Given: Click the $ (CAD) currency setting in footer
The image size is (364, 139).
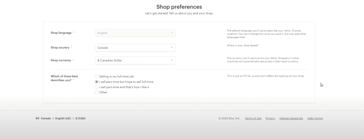Looking at the screenshot, I should [81, 118].
